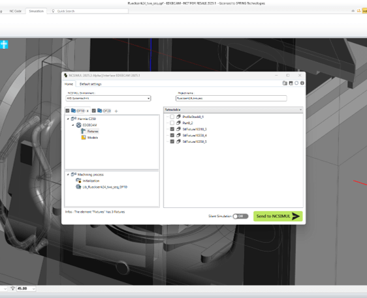The width and height of the screenshot is (367, 298).
Task: Click the OP10 tab folder icon
Action: (x=74, y=111)
